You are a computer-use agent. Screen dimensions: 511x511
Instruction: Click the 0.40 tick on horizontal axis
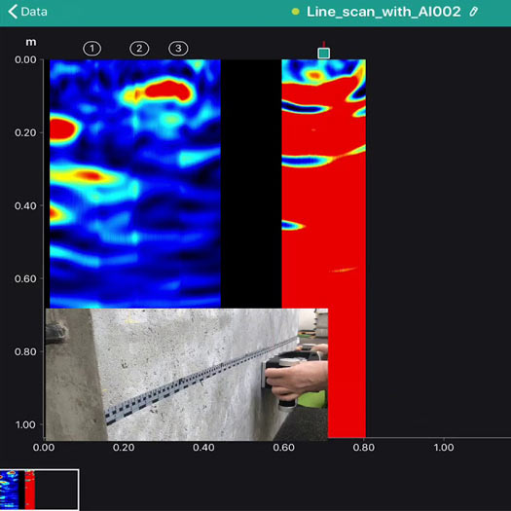click(x=203, y=448)
